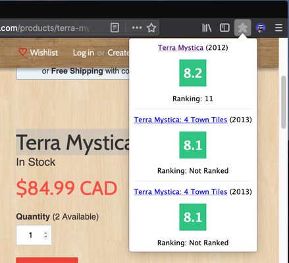This screenshot has width=289, height=263.
Task: Bookmark this page with star icon
Action: (151, 28)
